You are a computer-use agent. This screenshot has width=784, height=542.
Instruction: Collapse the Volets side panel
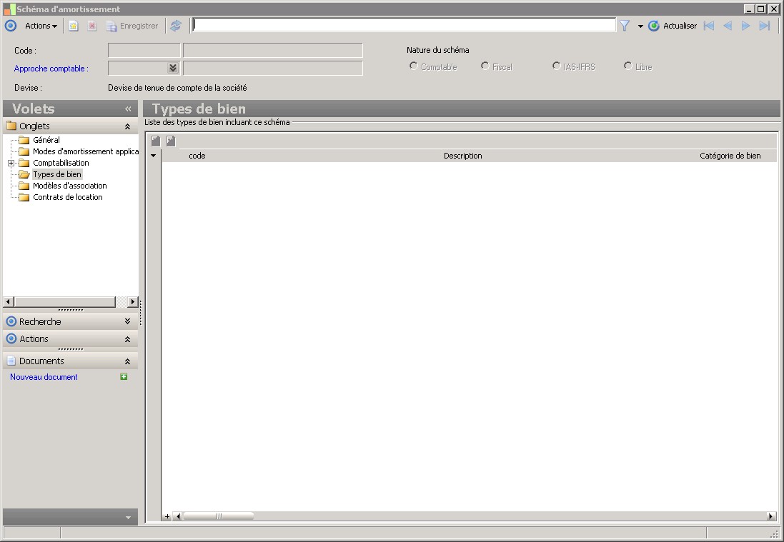[x=129, y=109]
